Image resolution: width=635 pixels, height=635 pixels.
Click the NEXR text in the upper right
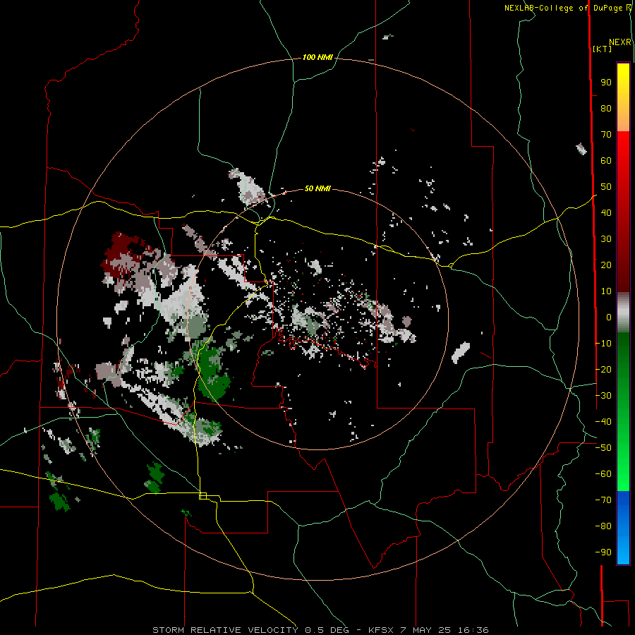[x=620, y=42]
